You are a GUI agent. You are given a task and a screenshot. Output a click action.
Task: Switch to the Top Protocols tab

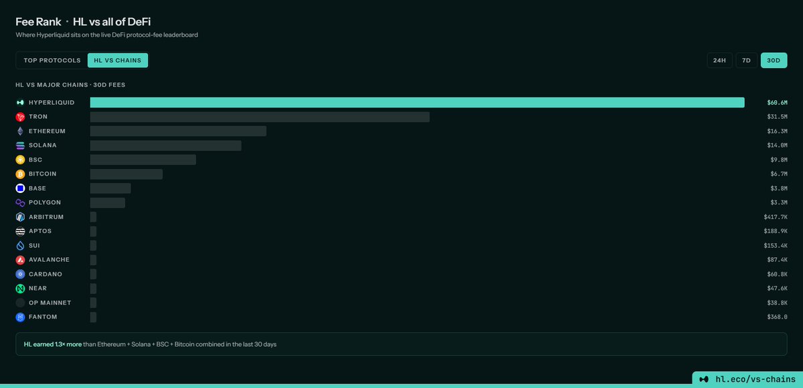tap(52, 60)
